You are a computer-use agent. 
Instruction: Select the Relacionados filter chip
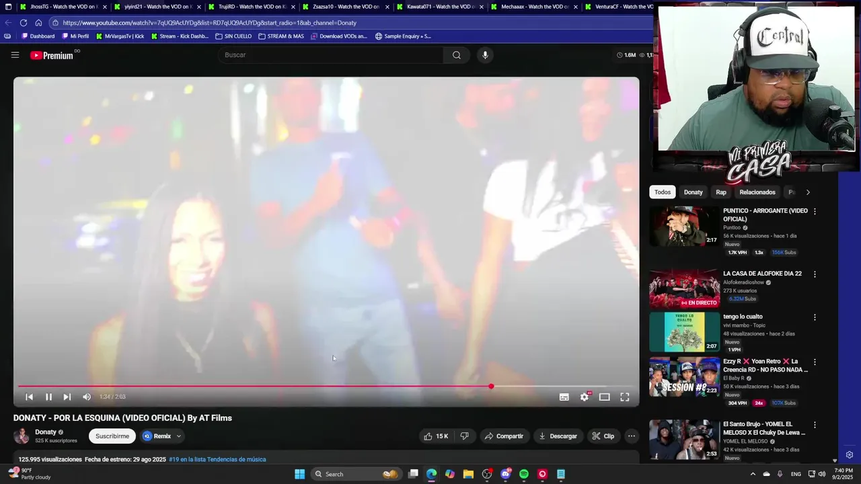(x=757, y=192)
